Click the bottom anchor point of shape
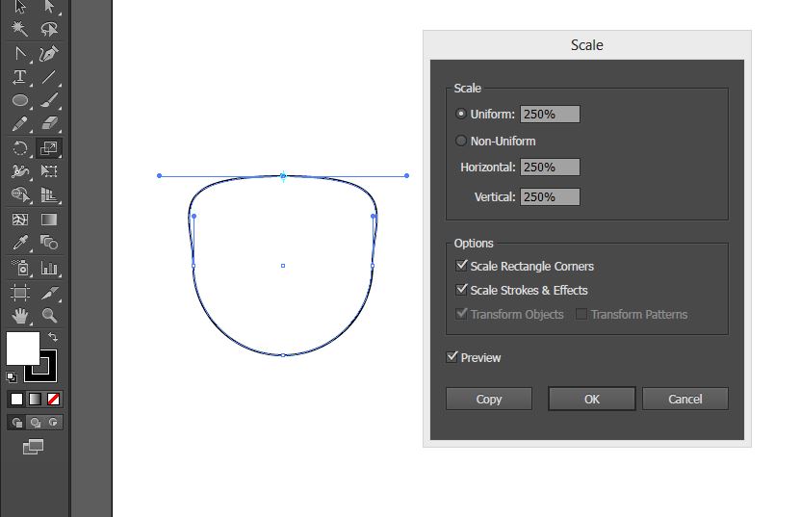The image size is (800, 517). tap(283, 354)
